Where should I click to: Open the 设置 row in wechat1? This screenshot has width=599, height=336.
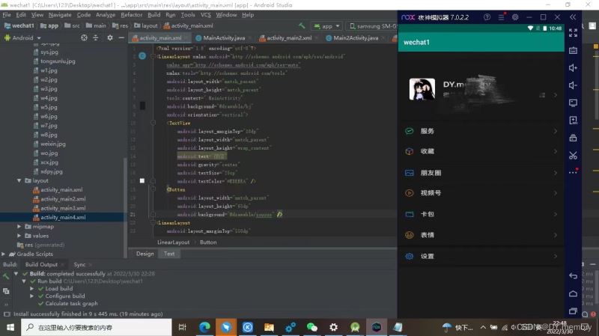tap(481, 256)
